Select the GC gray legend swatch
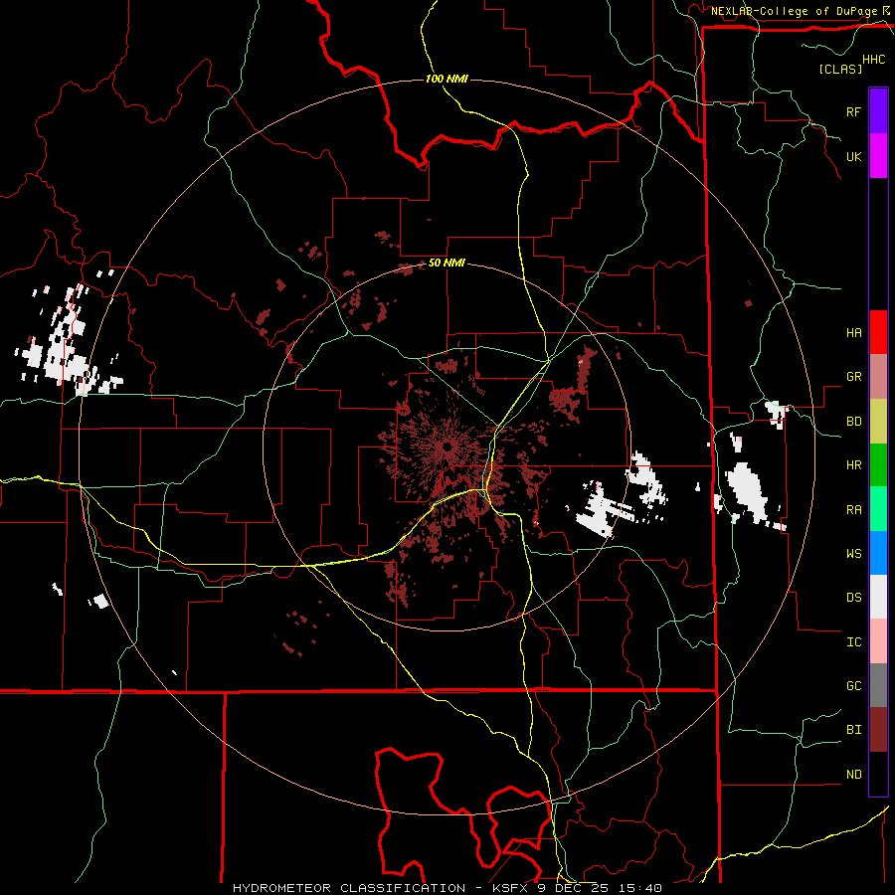895x895 pixels. [878, 685]
